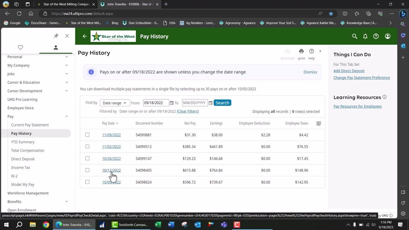
Task: Collapse the side panel chevron next to help
Action: coord(320,51)
